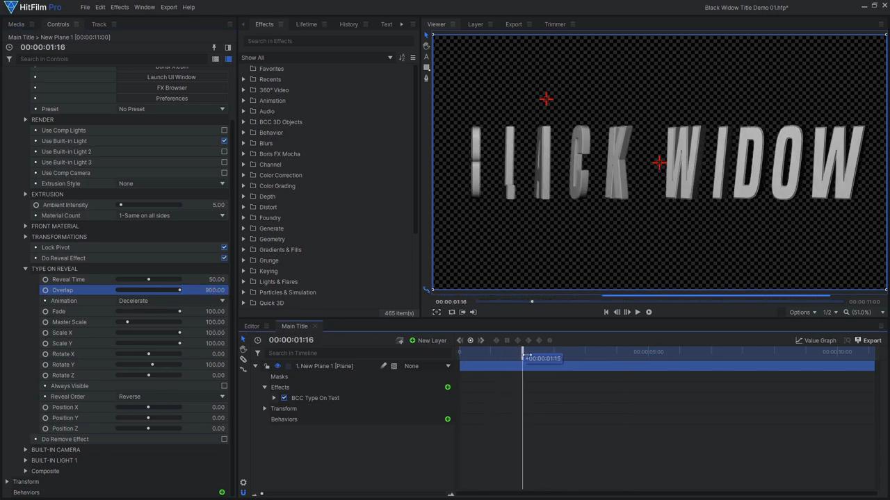
Task: Open the viewer Options dropdown
Action: click(803, 312)
